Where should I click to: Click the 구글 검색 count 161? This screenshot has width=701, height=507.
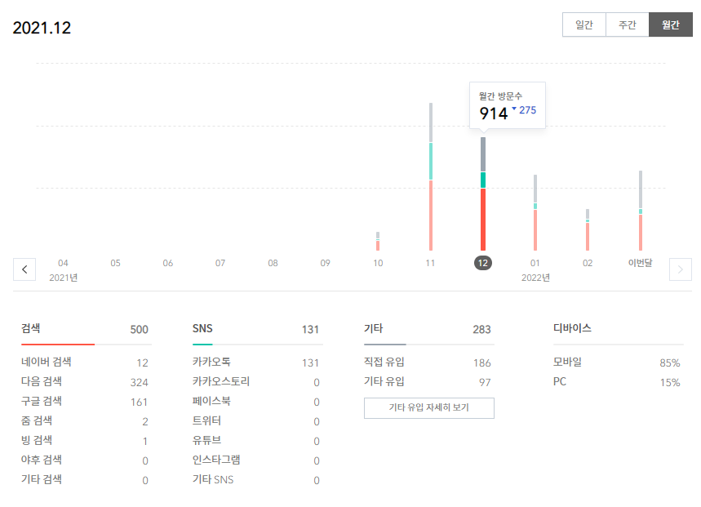point(139,402)
